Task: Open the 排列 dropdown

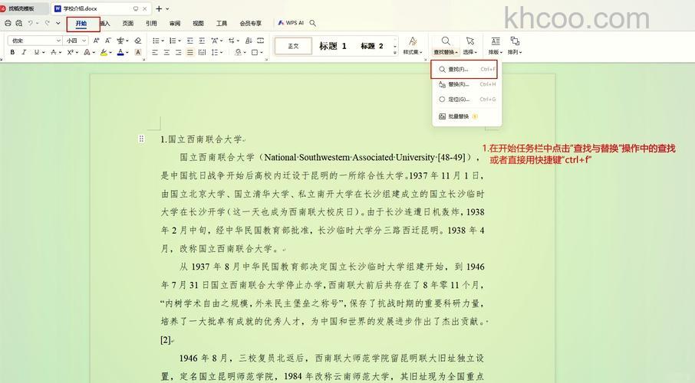Action: [515, 46]
